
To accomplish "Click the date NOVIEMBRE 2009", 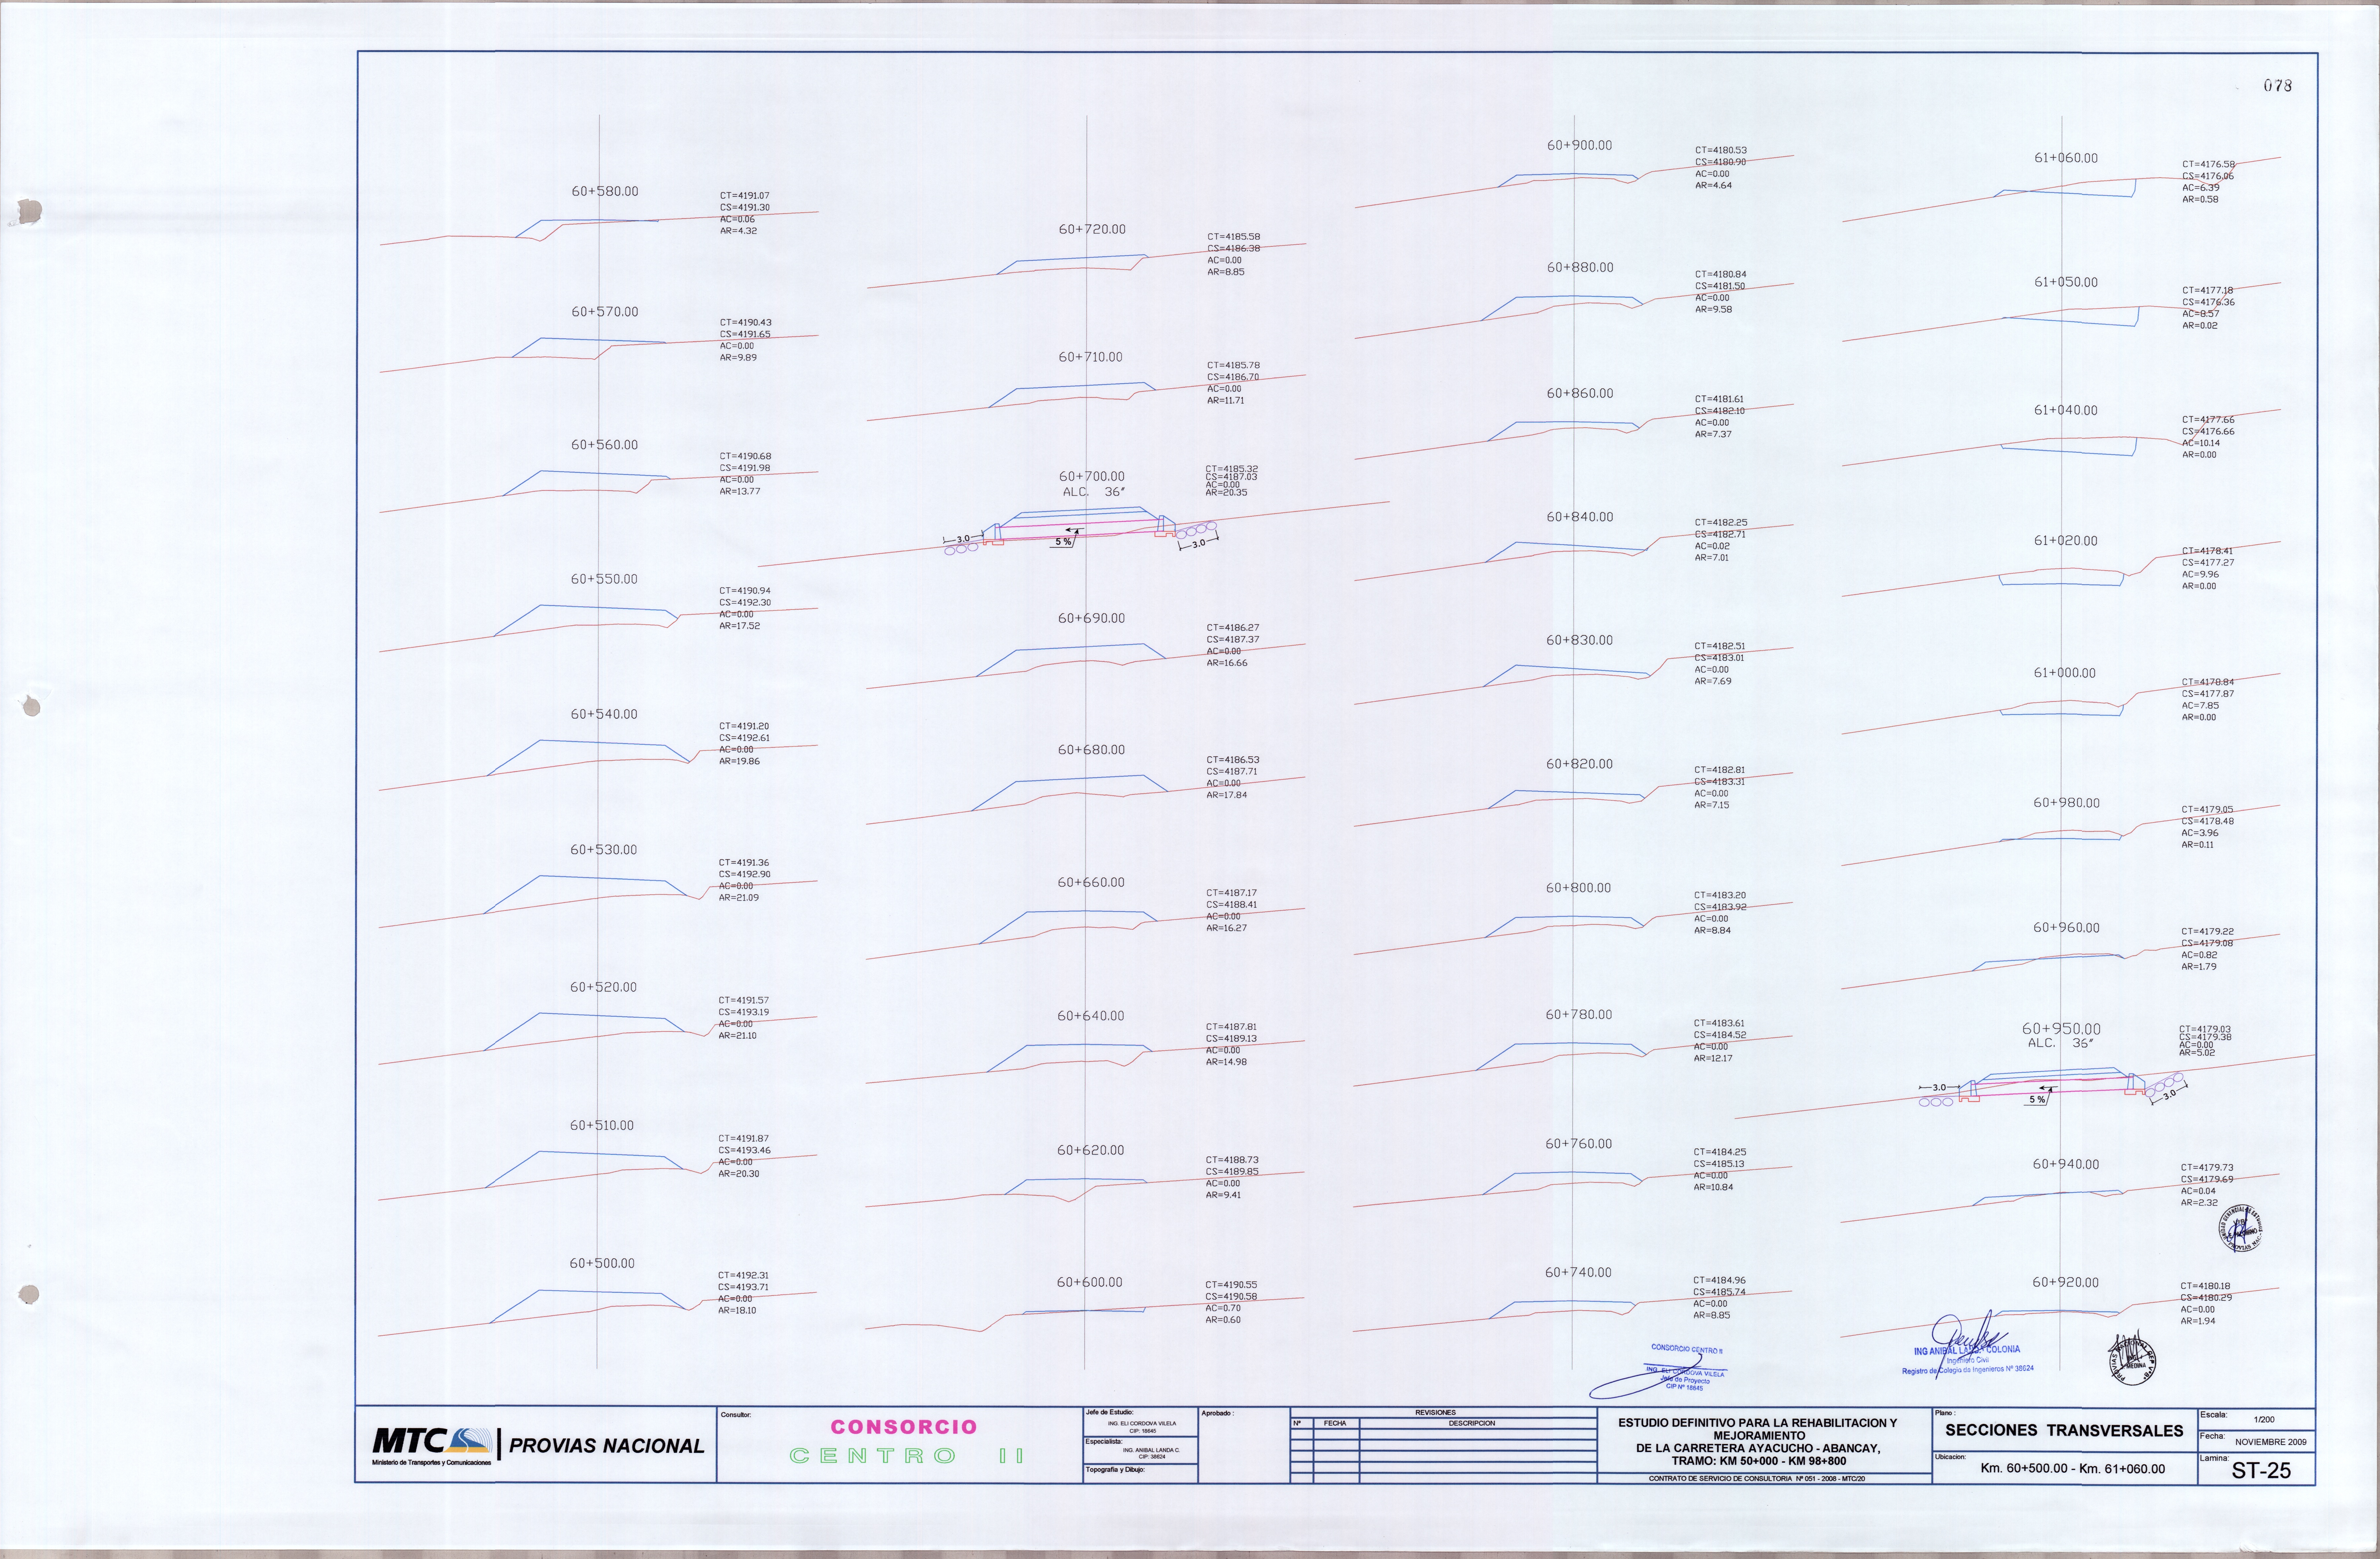I will (x=2271, y=1442).
